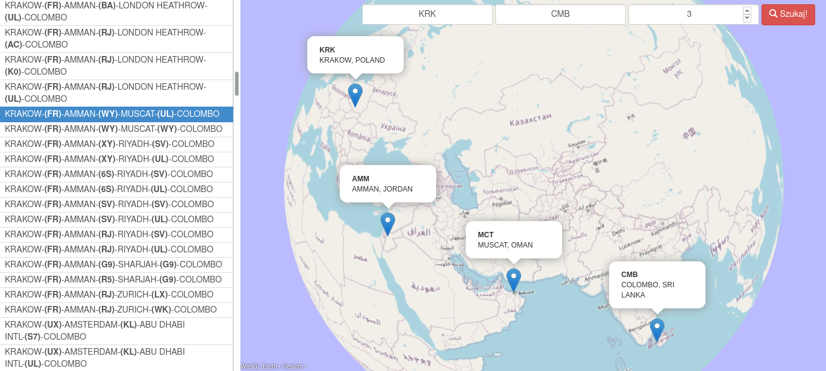
Task: Click the Colombo map pin marker
Action: point(657,330)
